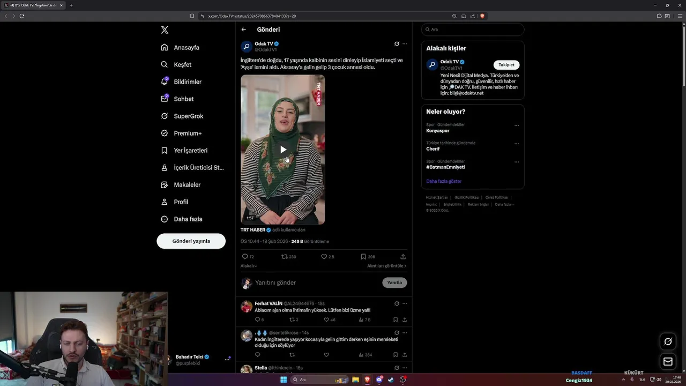Image resolution: width=686 pixels, height=386 pixels.
Task: Open Grok floating button
Action: click(x=668, y=342)
